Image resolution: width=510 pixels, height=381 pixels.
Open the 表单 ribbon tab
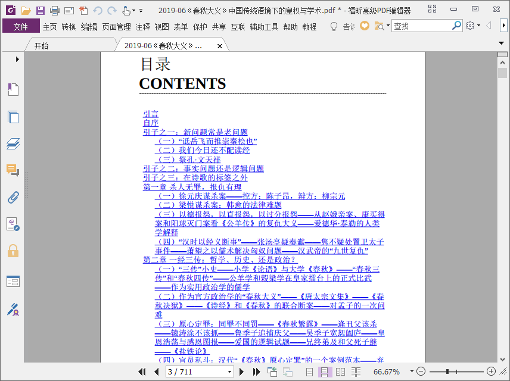181,27
